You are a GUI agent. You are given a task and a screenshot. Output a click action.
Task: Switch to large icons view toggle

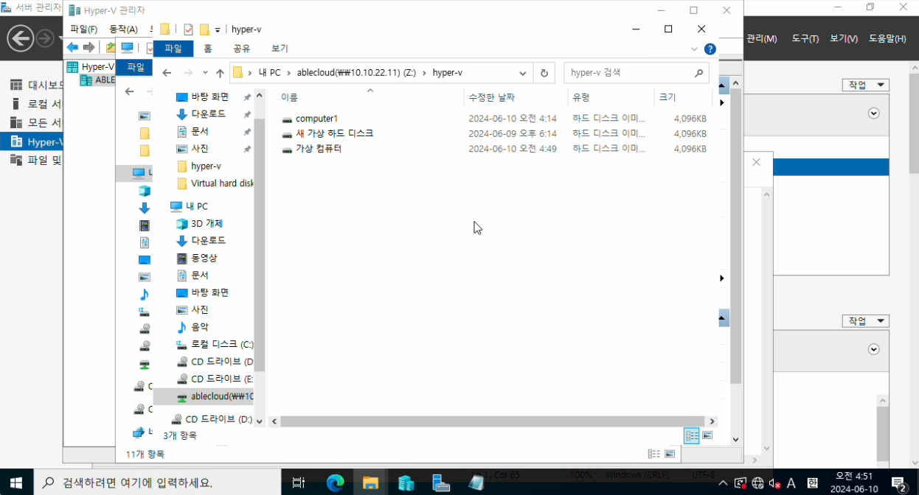(707, 435)
